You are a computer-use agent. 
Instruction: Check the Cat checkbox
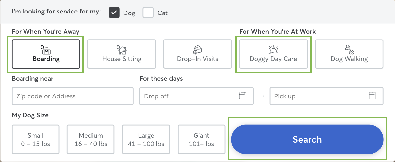pyautogui.click(x=148, y=13)
